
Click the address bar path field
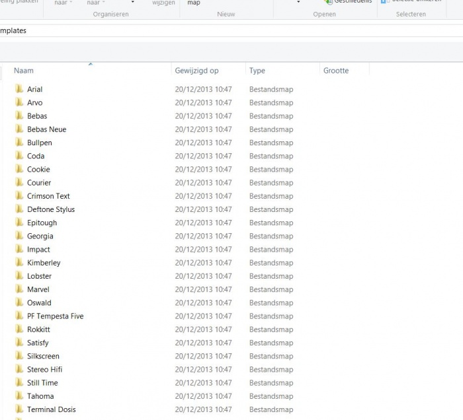pos(232,30)
